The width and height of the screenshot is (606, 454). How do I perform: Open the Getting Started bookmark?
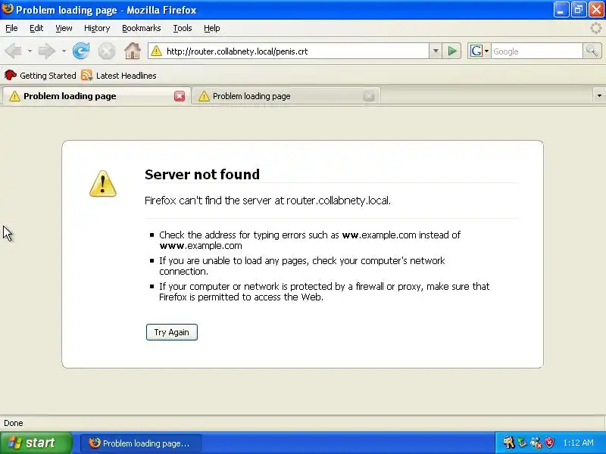40,76
